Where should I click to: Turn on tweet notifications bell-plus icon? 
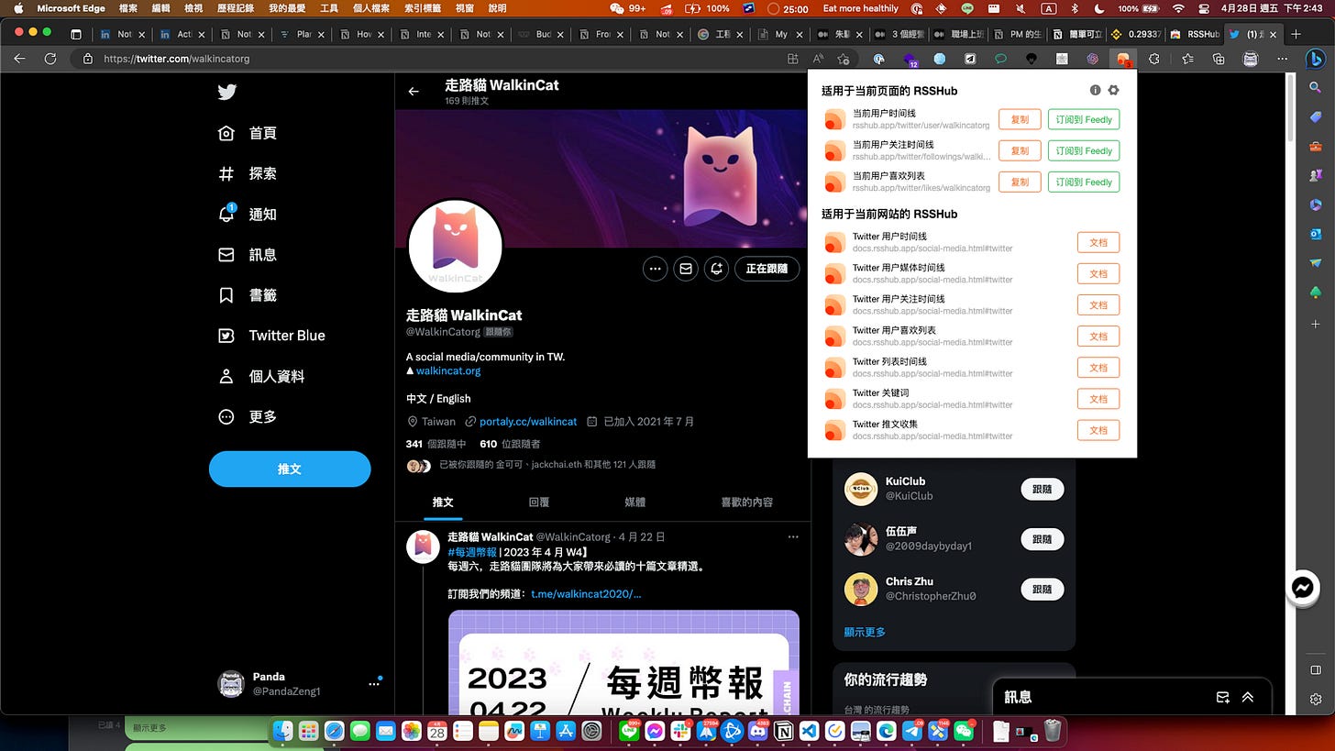[717, 269]
